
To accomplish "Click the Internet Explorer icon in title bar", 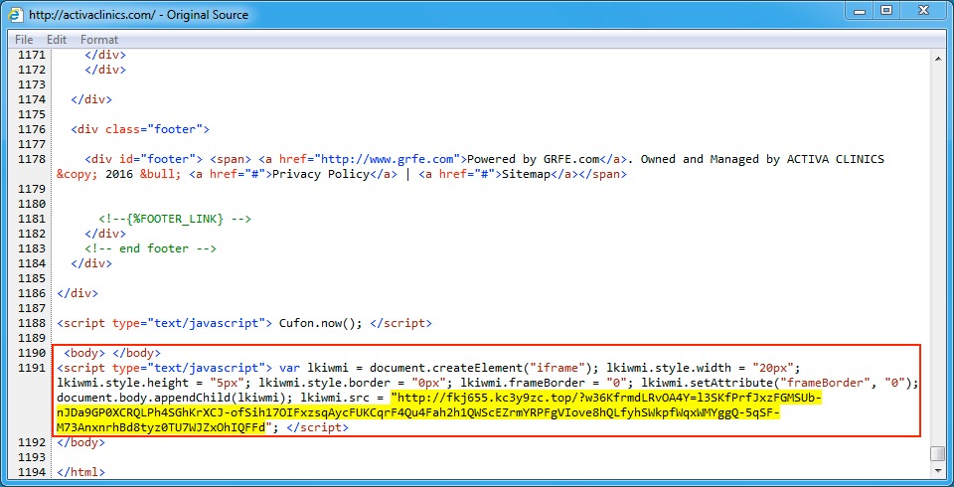I will tap(16, 15).
